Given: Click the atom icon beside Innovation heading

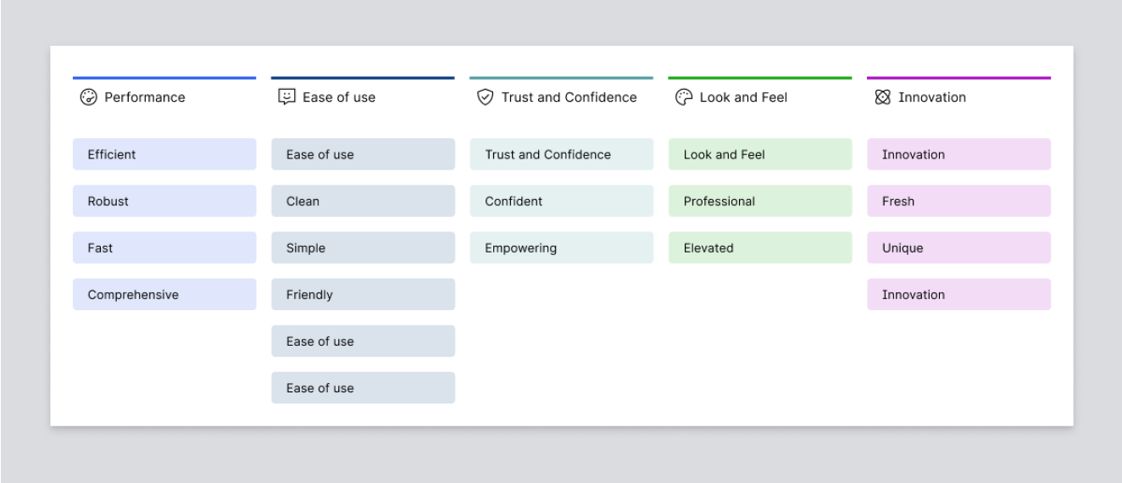Looking at the screenshot, I should pyautogui.click(x=882, y=97).
